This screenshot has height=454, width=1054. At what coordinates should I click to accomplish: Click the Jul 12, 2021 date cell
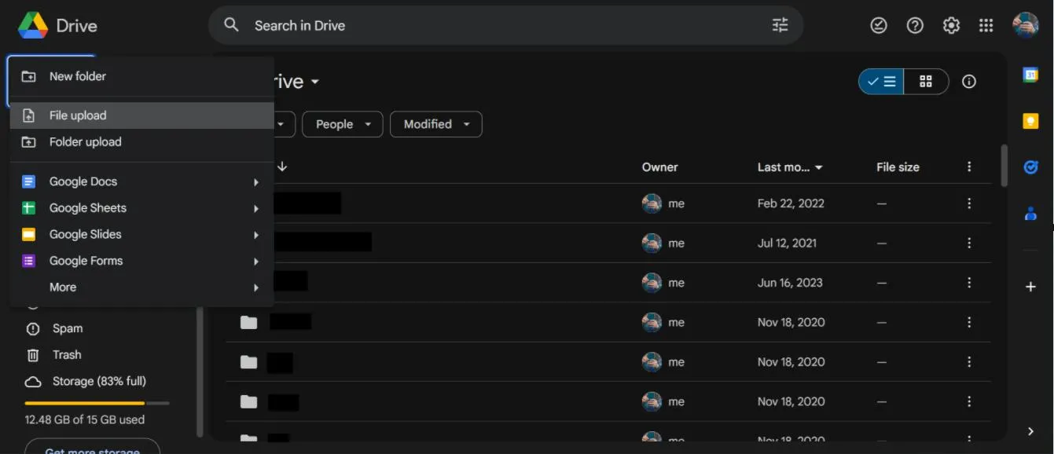point(787,243)
